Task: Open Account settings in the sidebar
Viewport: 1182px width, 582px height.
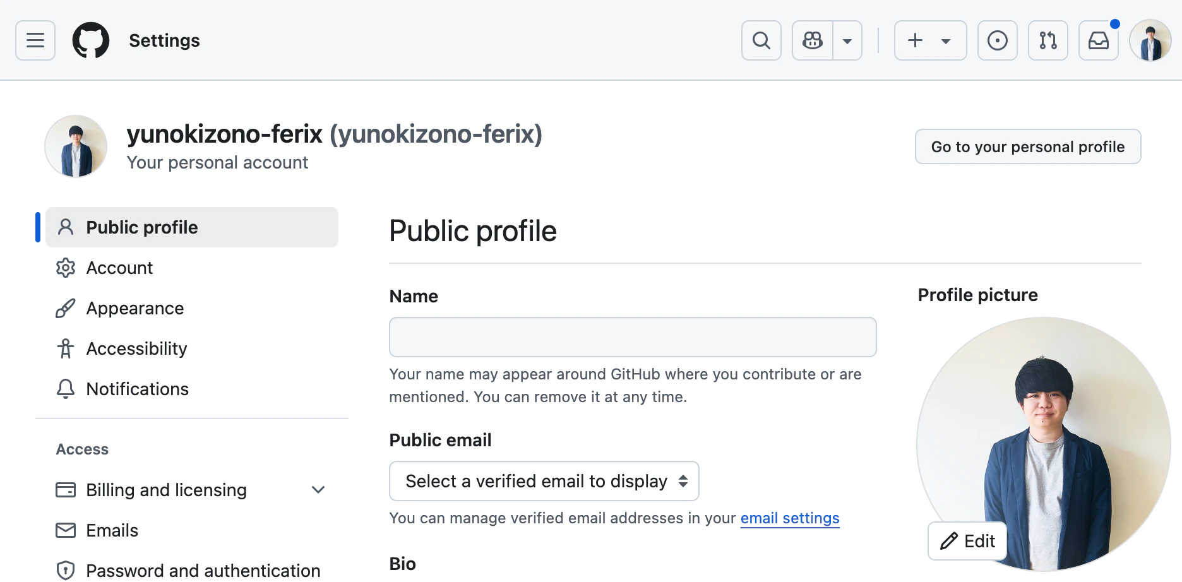Action: pyautogui.click(x=192, y=268)
